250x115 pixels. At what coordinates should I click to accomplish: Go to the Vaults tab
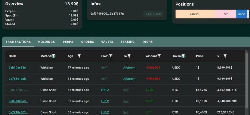coord(107,42)
